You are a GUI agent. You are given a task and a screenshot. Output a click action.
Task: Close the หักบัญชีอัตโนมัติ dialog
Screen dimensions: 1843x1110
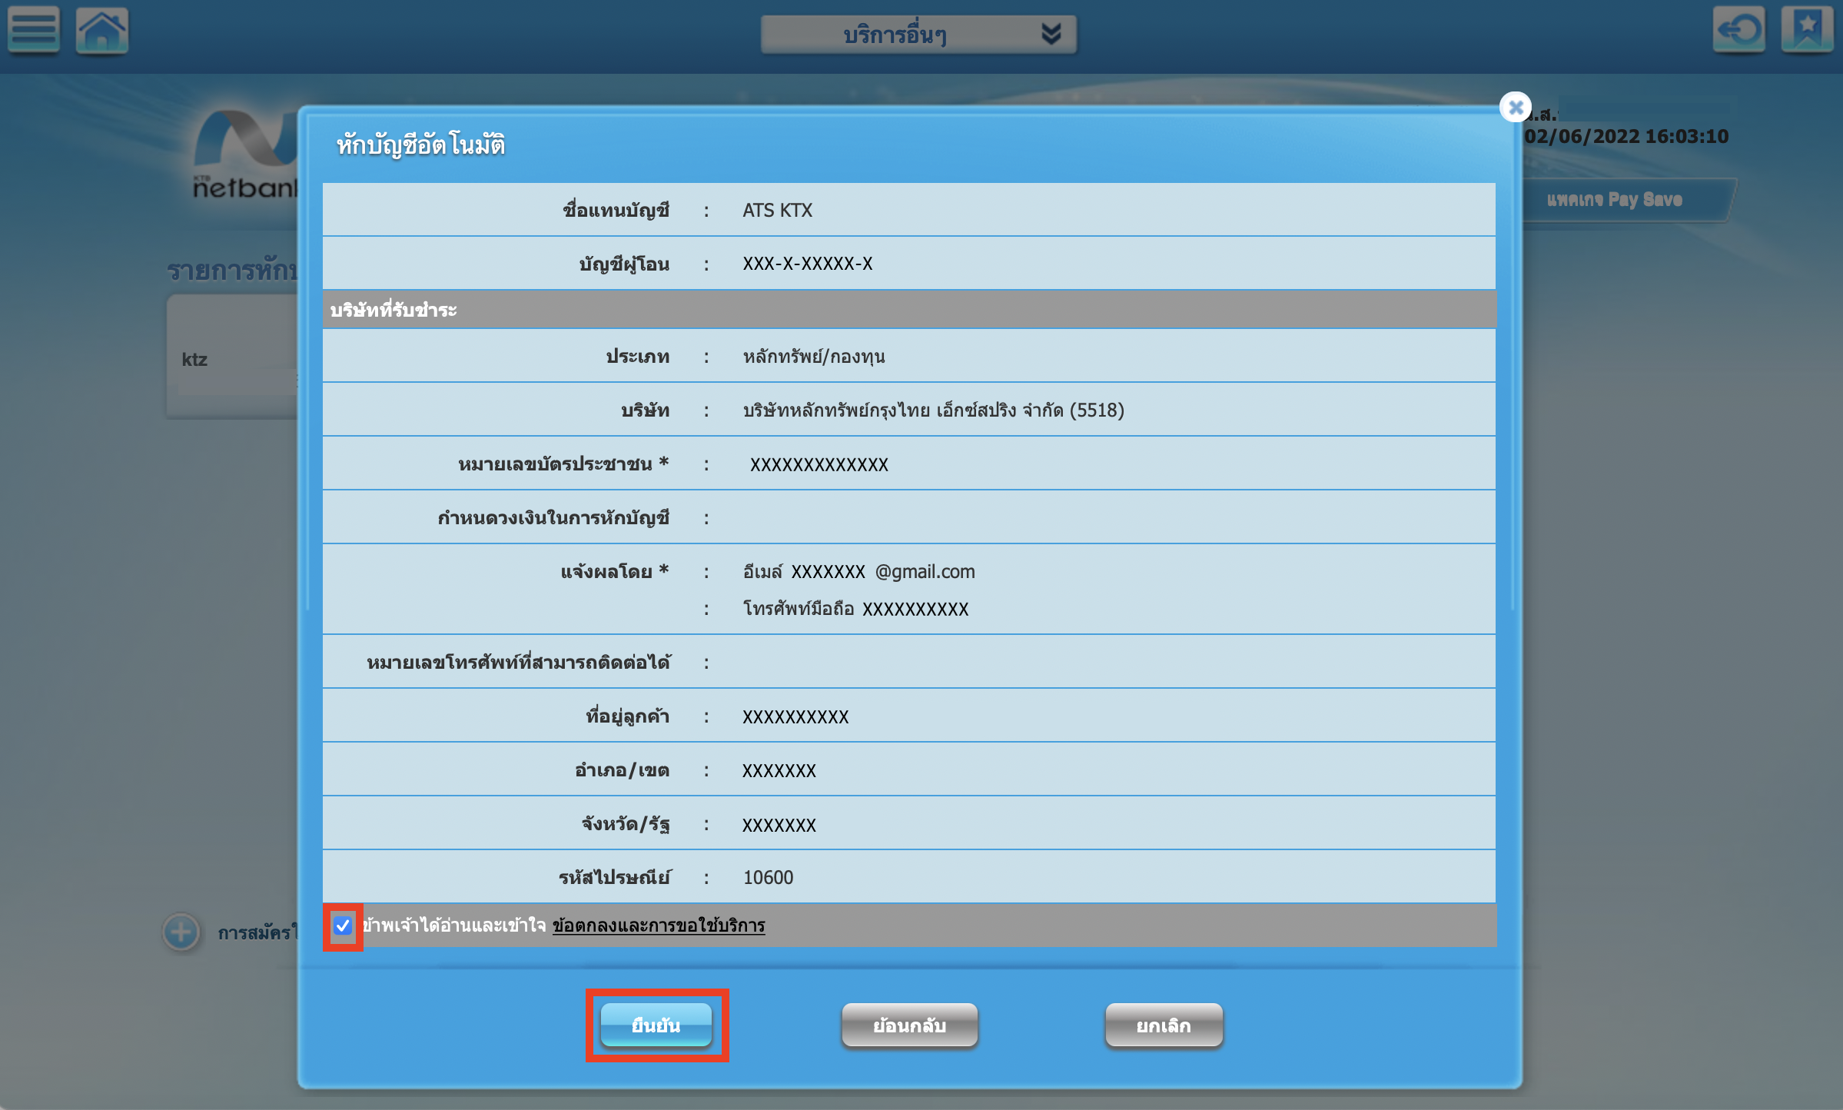point(1516,107)
